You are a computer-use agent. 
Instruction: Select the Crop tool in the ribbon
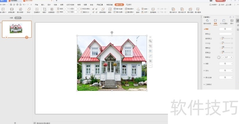pos(44,9)
